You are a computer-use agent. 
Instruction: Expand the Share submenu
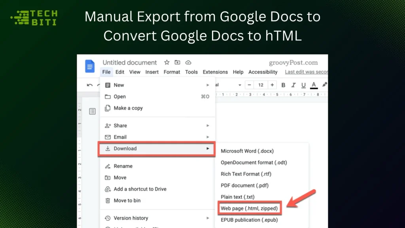point(207,125)
